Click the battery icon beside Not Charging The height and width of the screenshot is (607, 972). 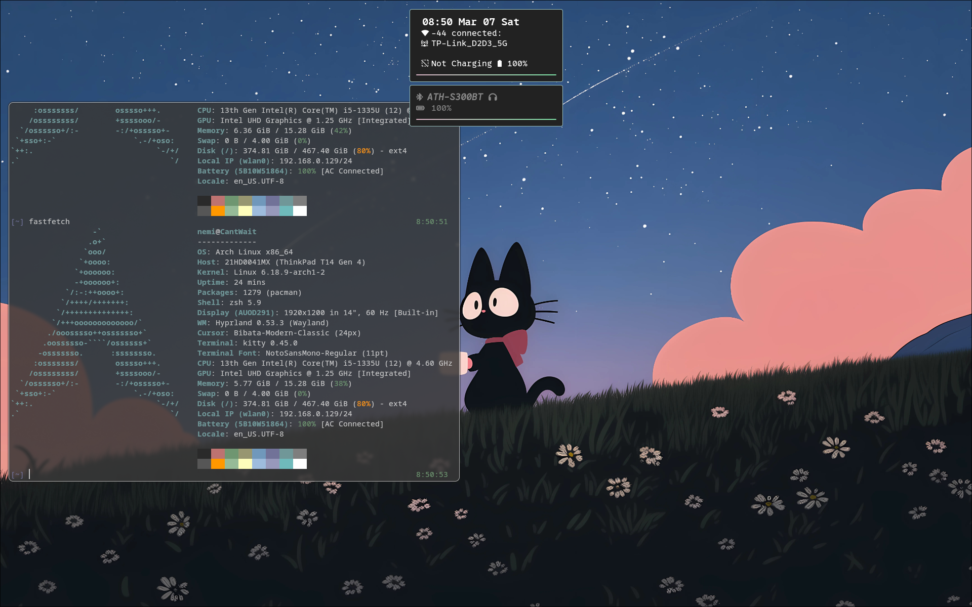click(x=500, y=64)
